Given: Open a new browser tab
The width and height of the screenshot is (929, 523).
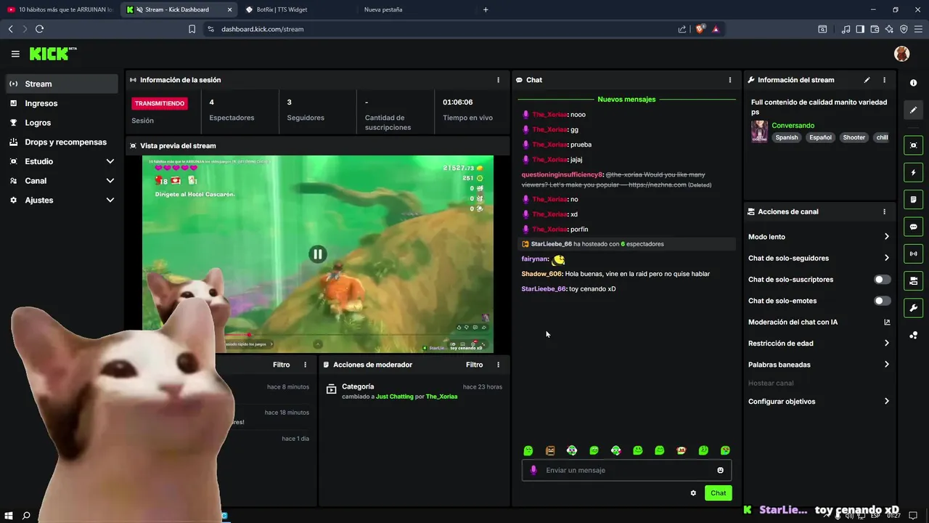Looking at the screenshot, I should [486, 9].
